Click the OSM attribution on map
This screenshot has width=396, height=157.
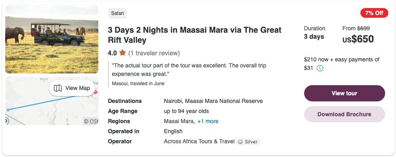point(91,121)
